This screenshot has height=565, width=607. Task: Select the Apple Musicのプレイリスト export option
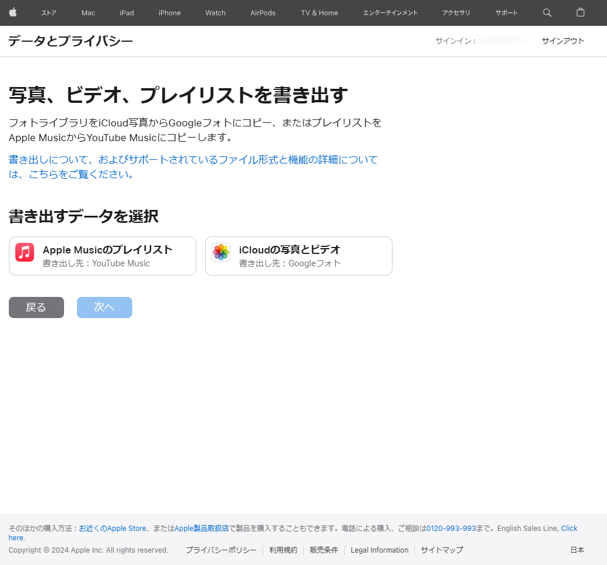coord(102,256)
